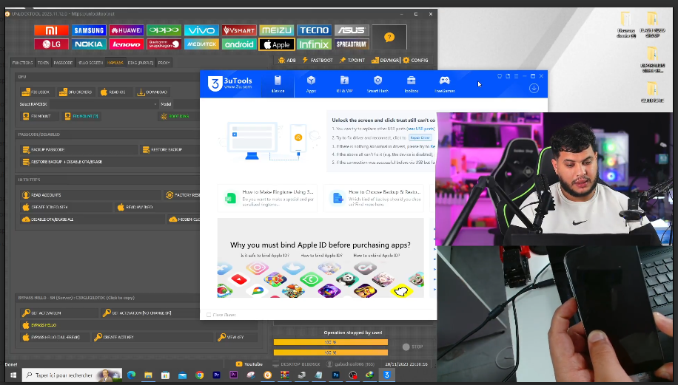Select the Huawei brand tile
The height and width of the screenshot is (385, 678).
127,30
